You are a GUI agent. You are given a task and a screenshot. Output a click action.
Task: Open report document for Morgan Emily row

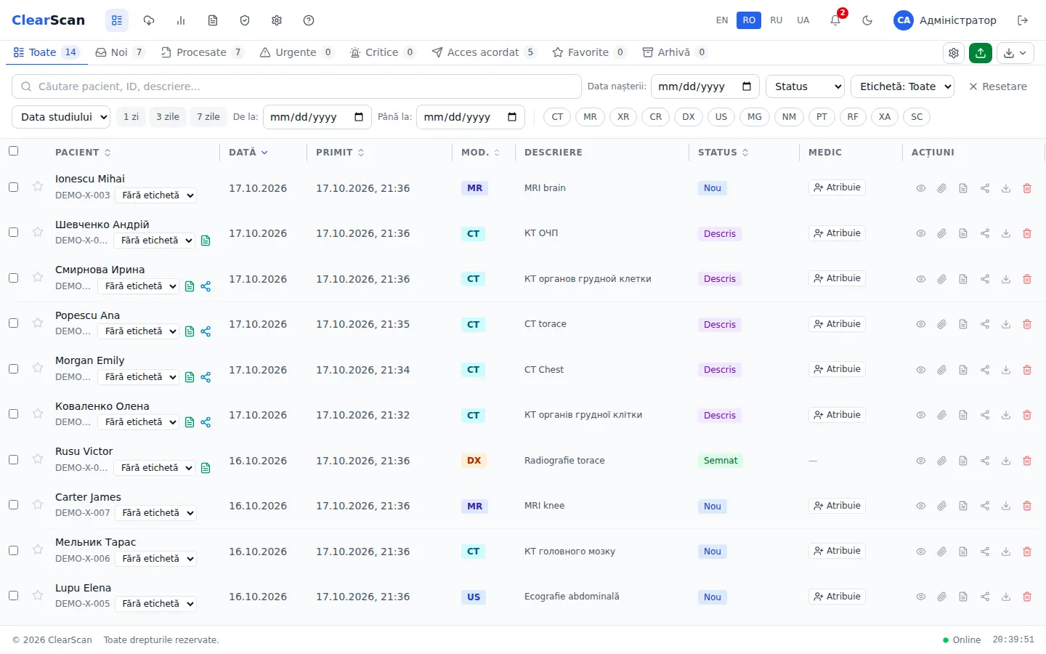(963, 370)
